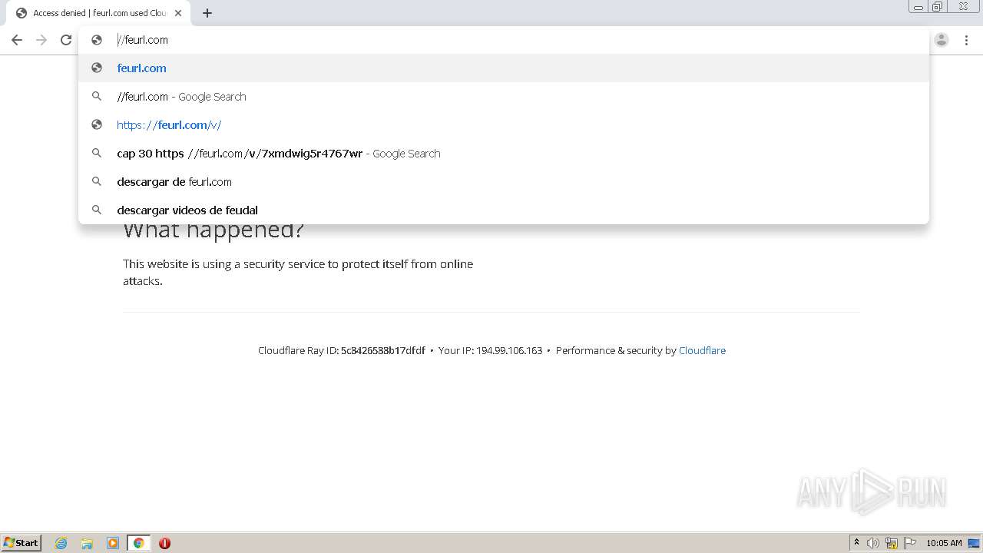Viewport: 983px width, 553px height.
Task: Open the Chrome three-dot menu
Action: coord(966,40)
